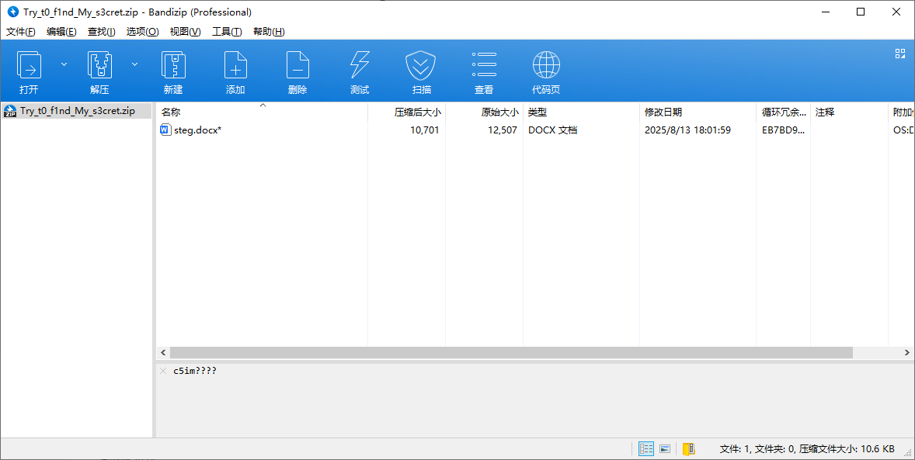Click the View (查看) list icon

point(484,64)
